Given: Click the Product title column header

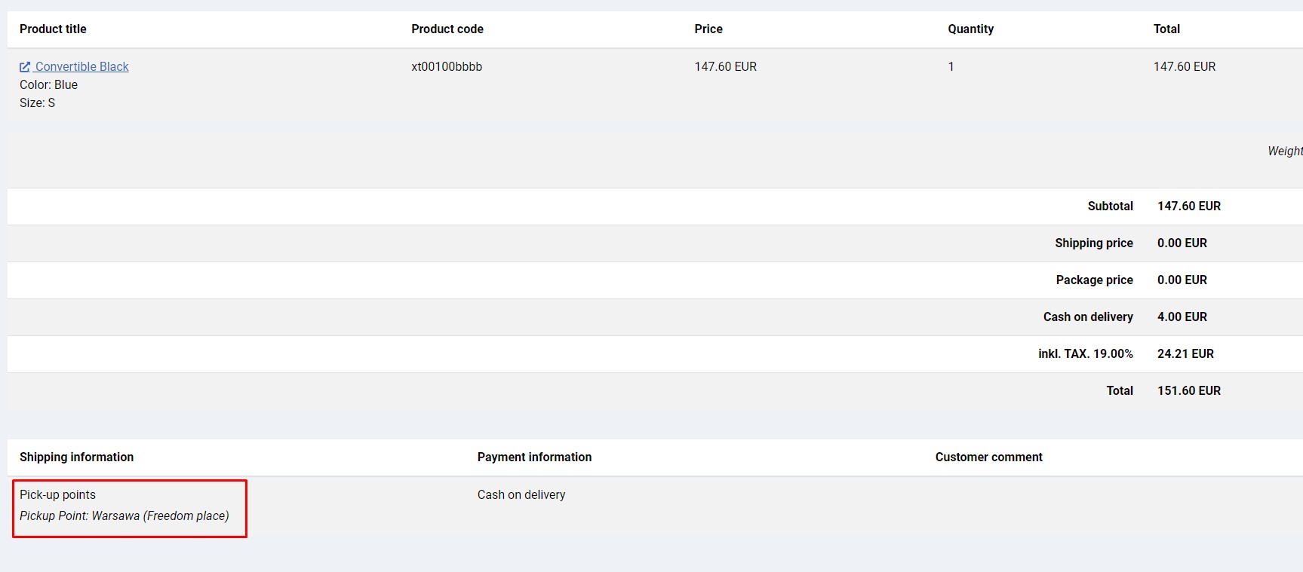Looking at the screenshot, I should coord(53,29).
